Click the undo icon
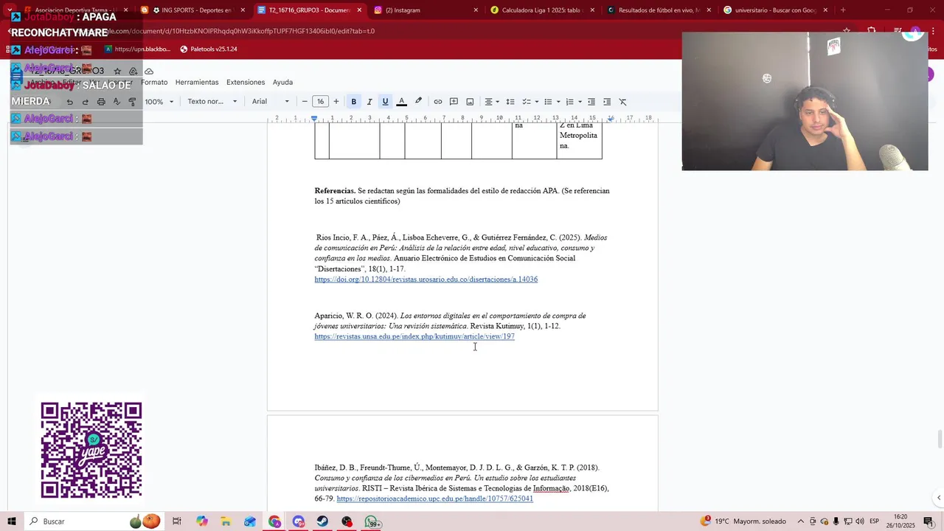944x531 pixels. [70, 102]
